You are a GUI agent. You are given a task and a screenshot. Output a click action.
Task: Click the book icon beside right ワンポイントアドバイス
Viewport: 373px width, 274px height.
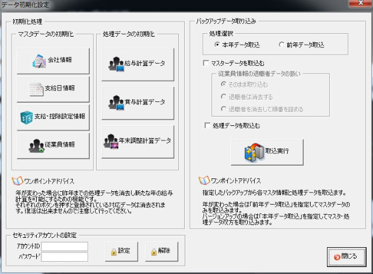(x=204, y=180)
